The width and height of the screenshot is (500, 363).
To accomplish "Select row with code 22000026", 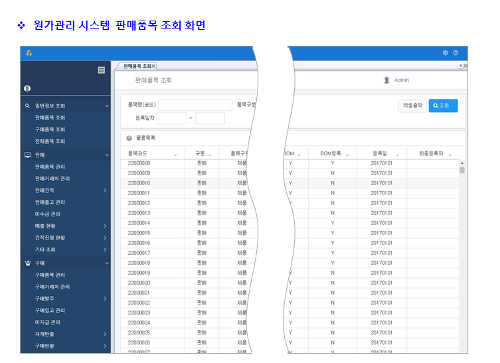I will click(x=290, y=342).
